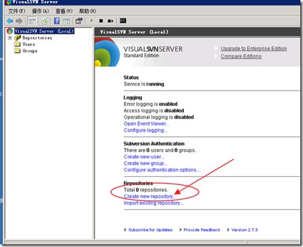Click the Logging section heading

pyautogui.click(x=133, y=98)
